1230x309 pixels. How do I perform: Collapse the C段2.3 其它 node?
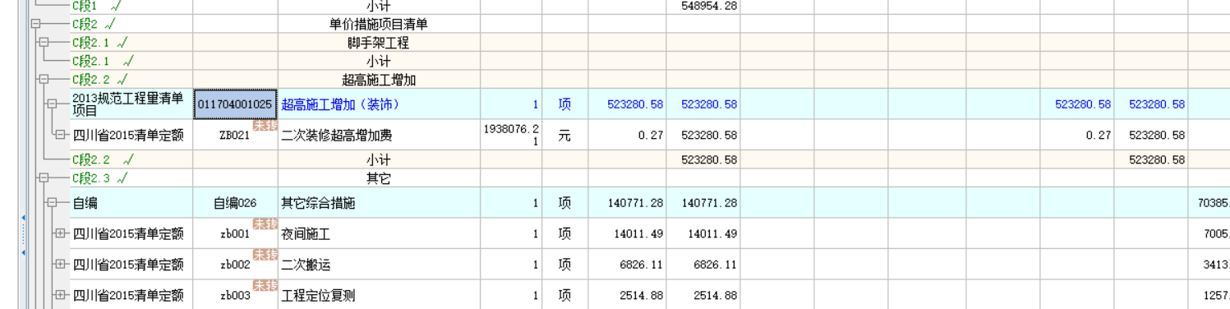(x=44, y=176)
